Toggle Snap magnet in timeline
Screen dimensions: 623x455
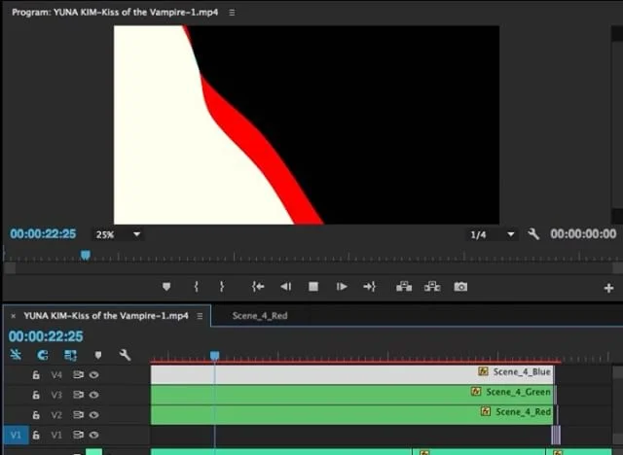pyautogui.click(x=43, y=355)
